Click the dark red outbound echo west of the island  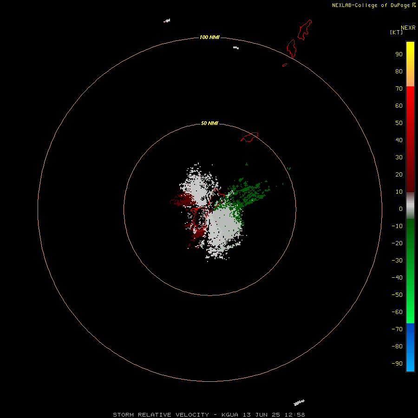click(184, 199)
